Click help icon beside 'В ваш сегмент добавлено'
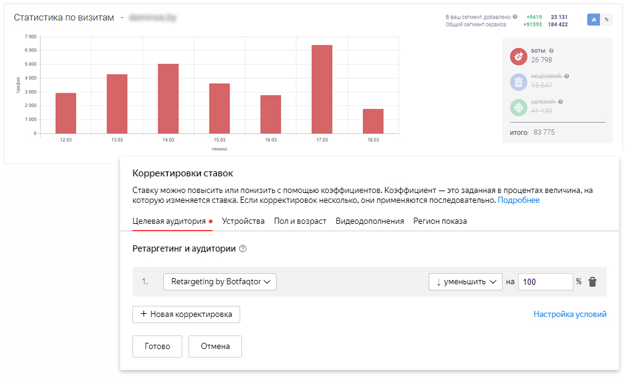627x378 pixels. click(515, 17)
